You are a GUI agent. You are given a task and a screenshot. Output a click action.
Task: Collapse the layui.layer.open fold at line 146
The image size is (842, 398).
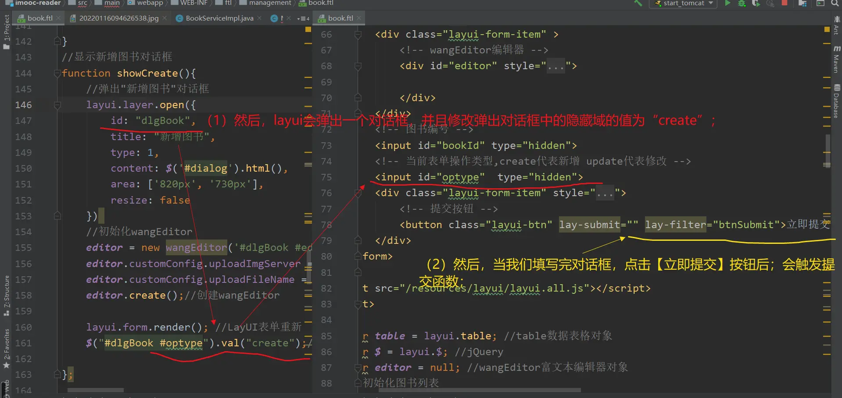(57, 105)
